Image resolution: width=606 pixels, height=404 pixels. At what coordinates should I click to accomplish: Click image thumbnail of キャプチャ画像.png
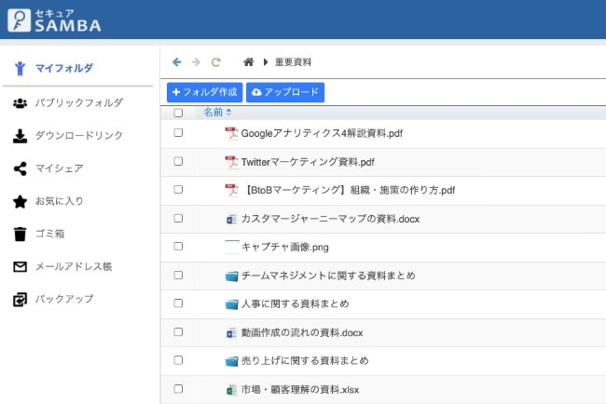[x=232, y=247]
